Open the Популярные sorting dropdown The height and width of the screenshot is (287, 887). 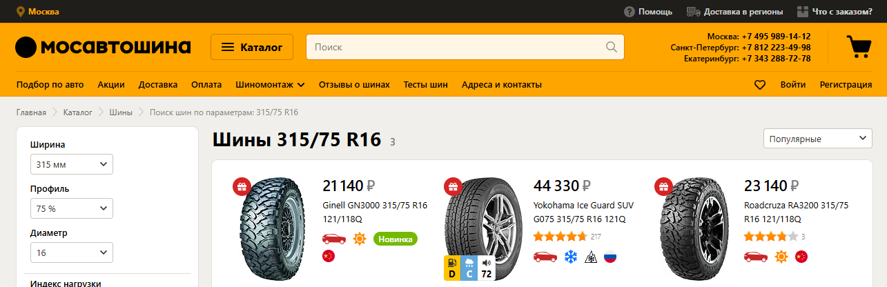818,139
